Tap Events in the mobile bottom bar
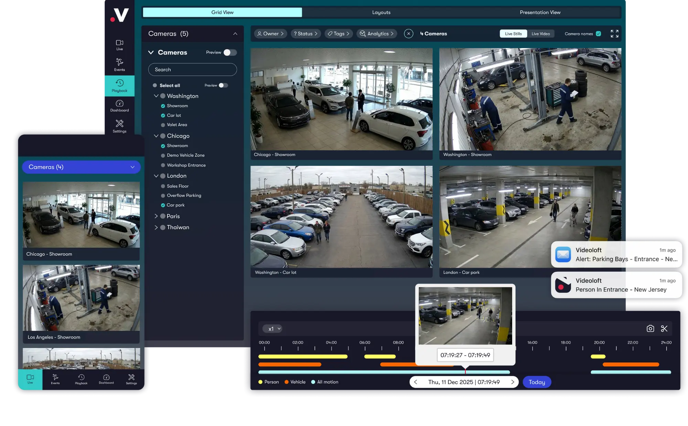688x426 pixels. (55, 379)
